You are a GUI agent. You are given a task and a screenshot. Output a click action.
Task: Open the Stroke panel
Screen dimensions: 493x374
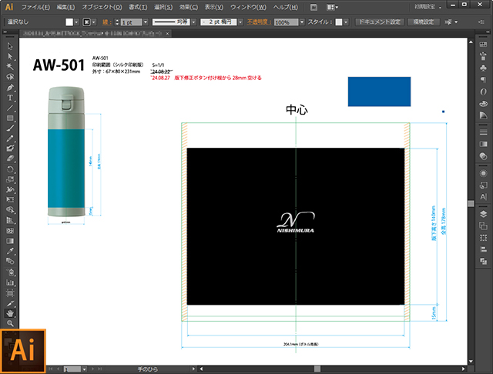point(483,132)
